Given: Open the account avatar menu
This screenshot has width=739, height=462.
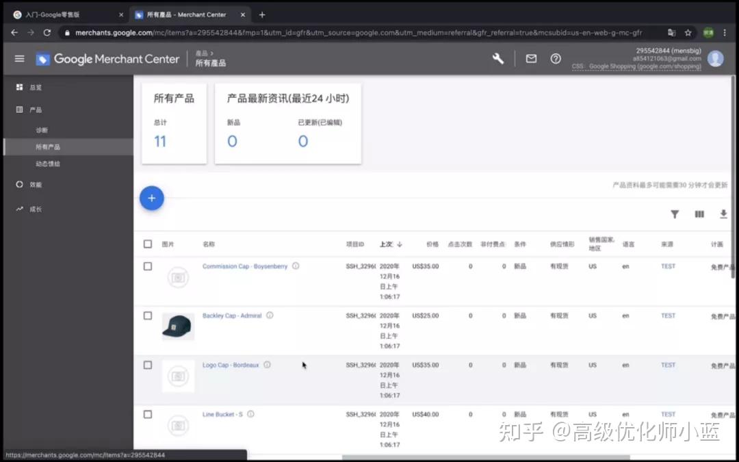Looking at the screenshot, I should click(x=715, y=58).
